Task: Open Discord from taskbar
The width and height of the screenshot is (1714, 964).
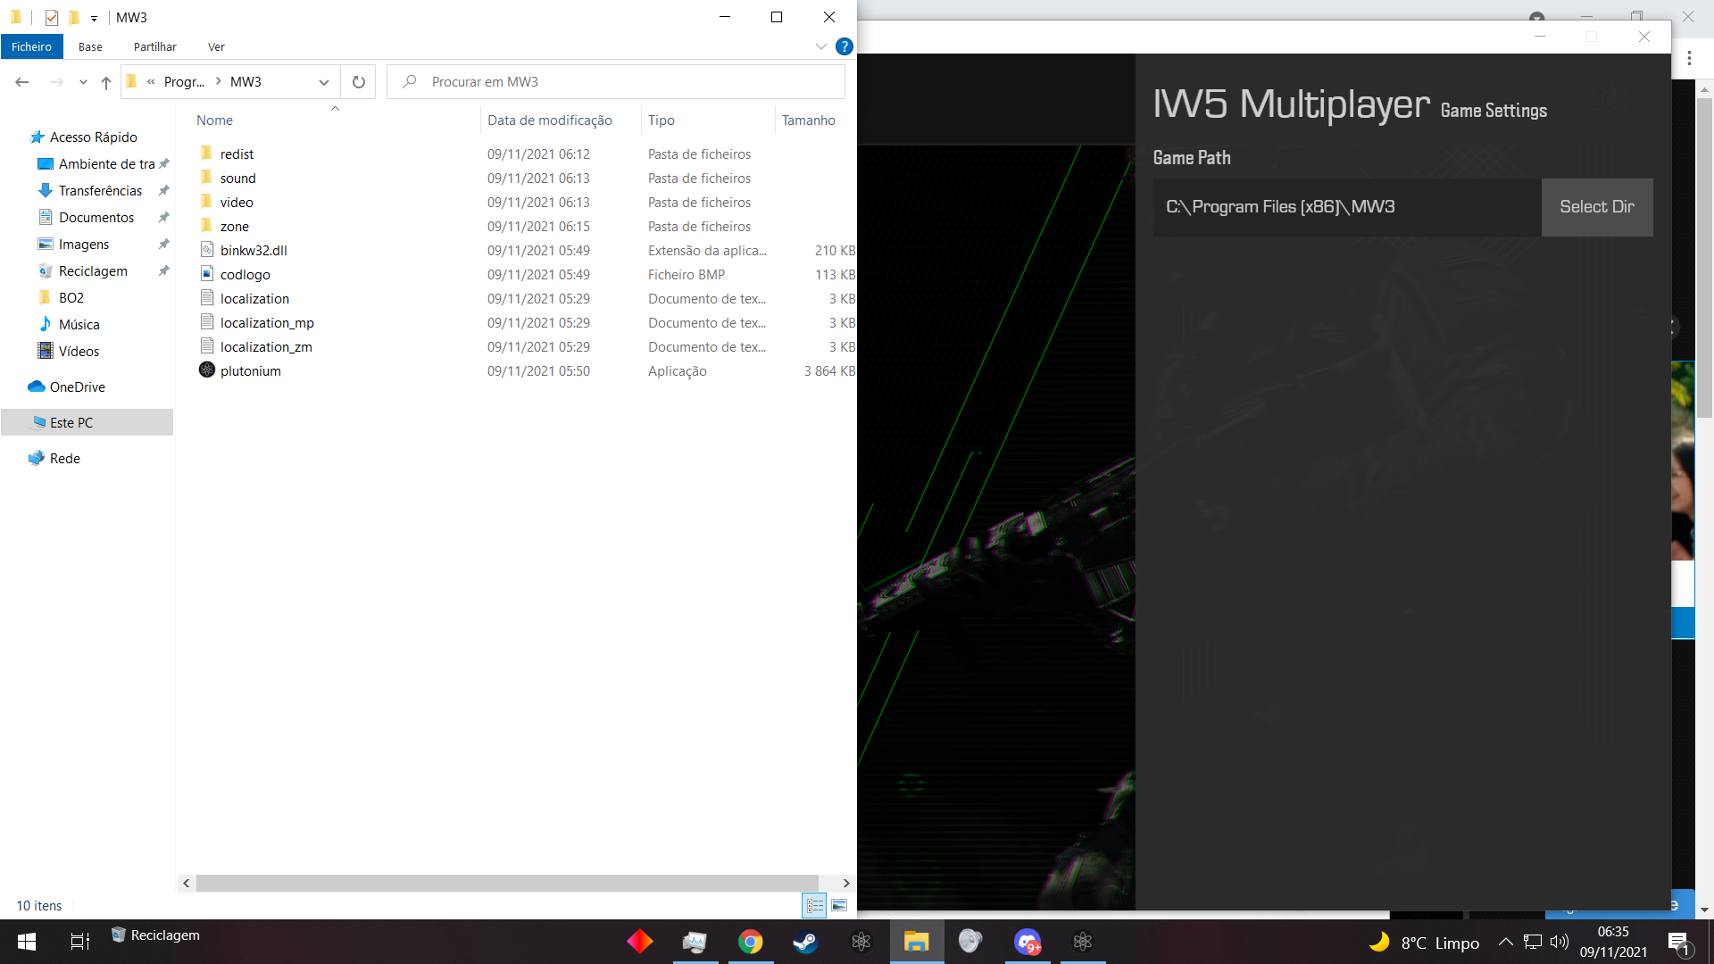Action: click(1027, 941)
